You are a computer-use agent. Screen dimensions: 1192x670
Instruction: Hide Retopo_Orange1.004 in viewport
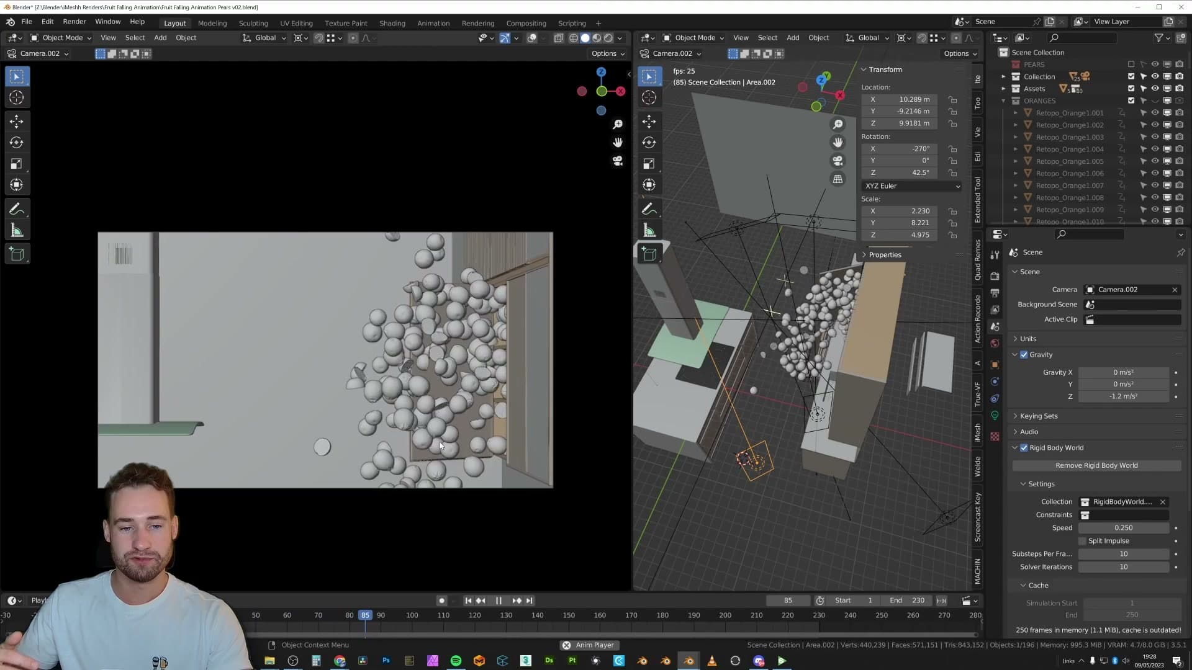pos(1155,149)
